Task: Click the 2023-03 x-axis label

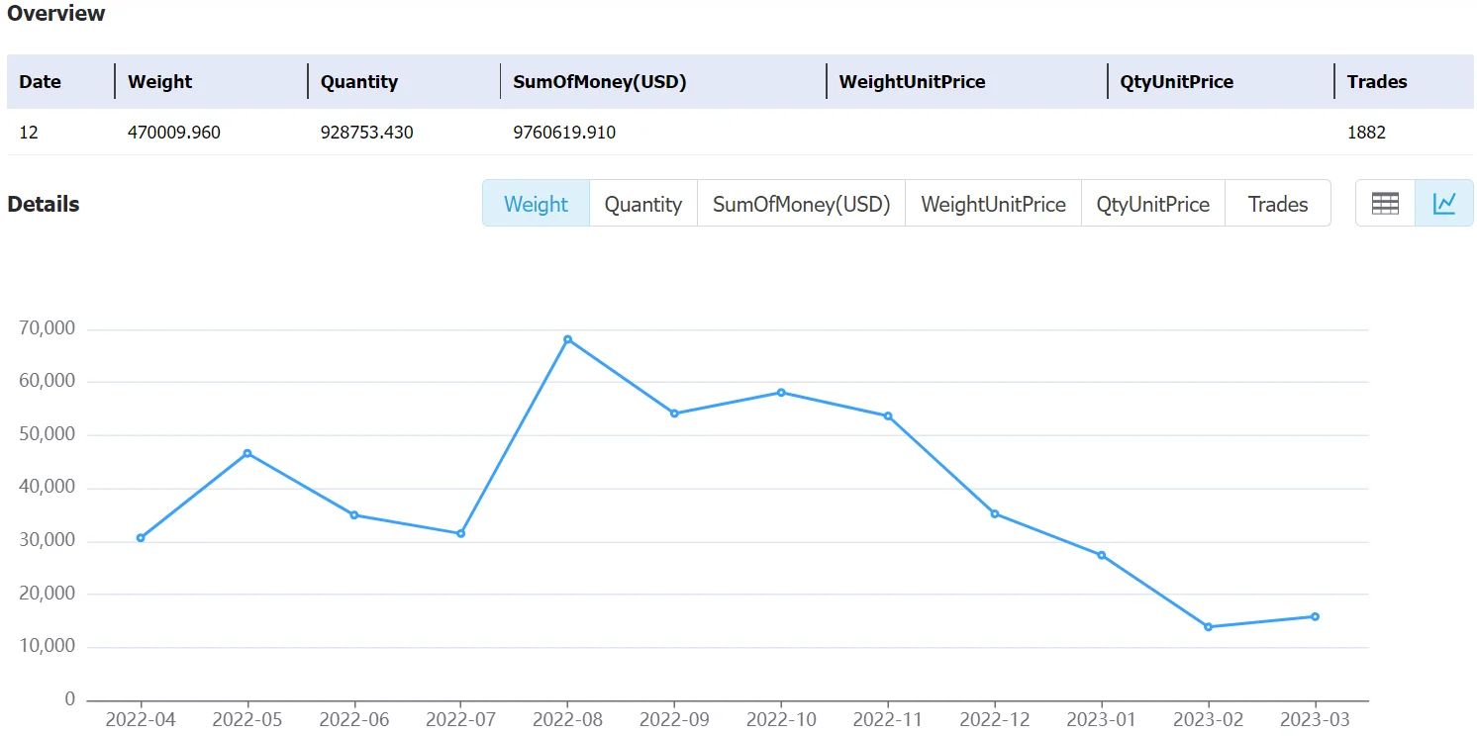Action: tap(1315, 719)
